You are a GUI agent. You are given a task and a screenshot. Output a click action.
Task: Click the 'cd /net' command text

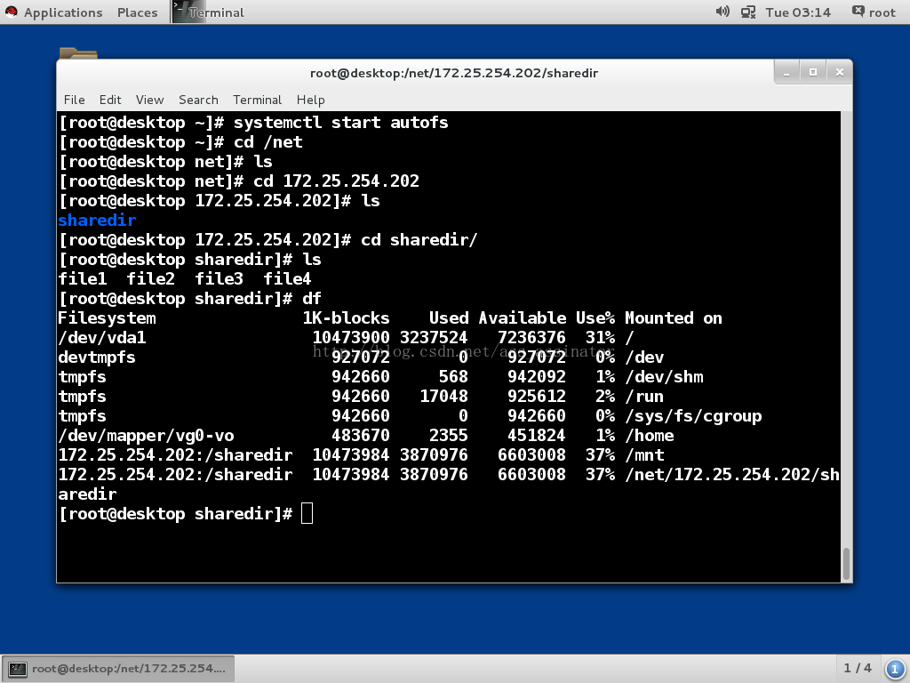[267, 142]
